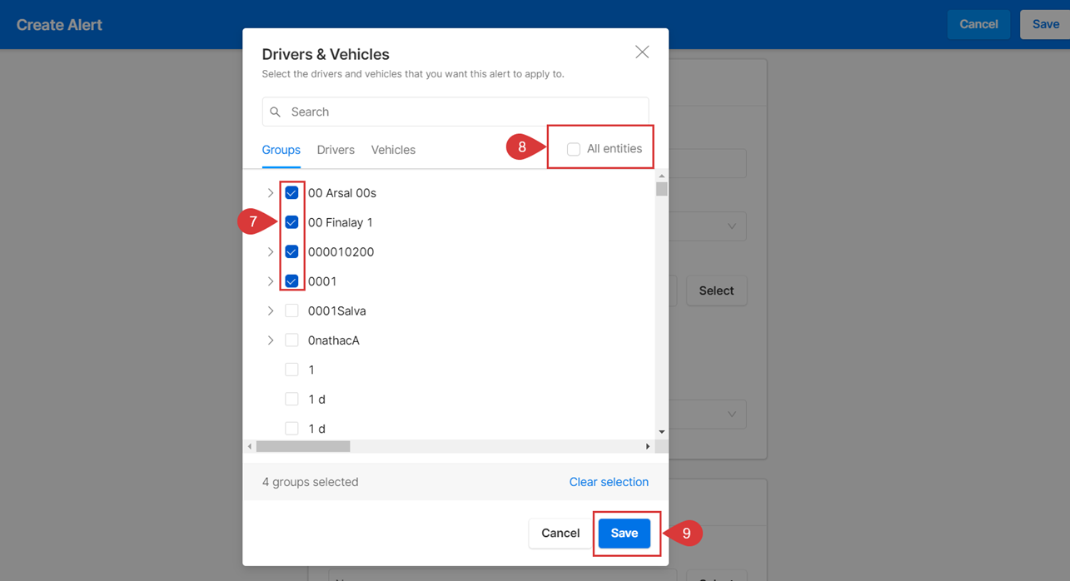Screen dimensions: 1070x581
Task: Click Save in the dialog
Action: pyautogui.click(x=625, y=533)
